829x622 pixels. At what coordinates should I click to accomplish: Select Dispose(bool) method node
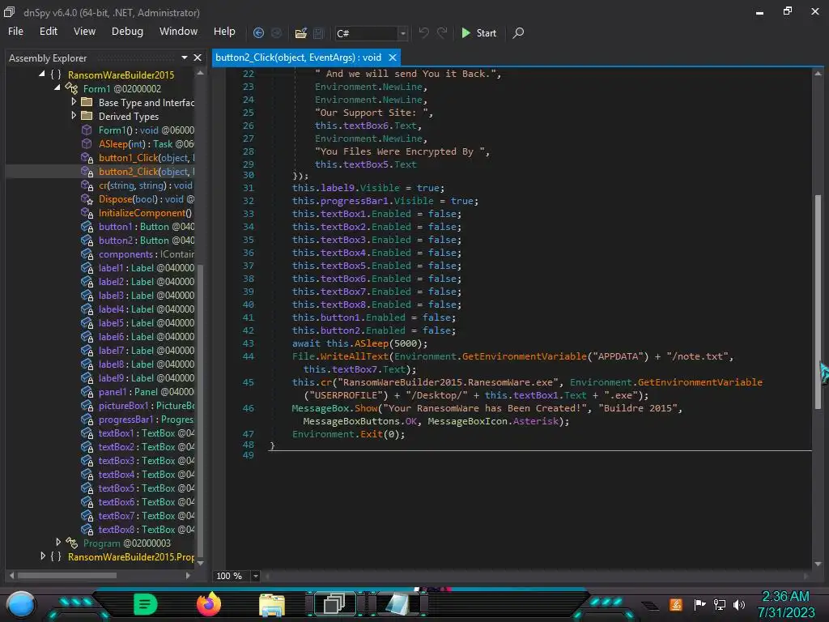click(146, 199)
